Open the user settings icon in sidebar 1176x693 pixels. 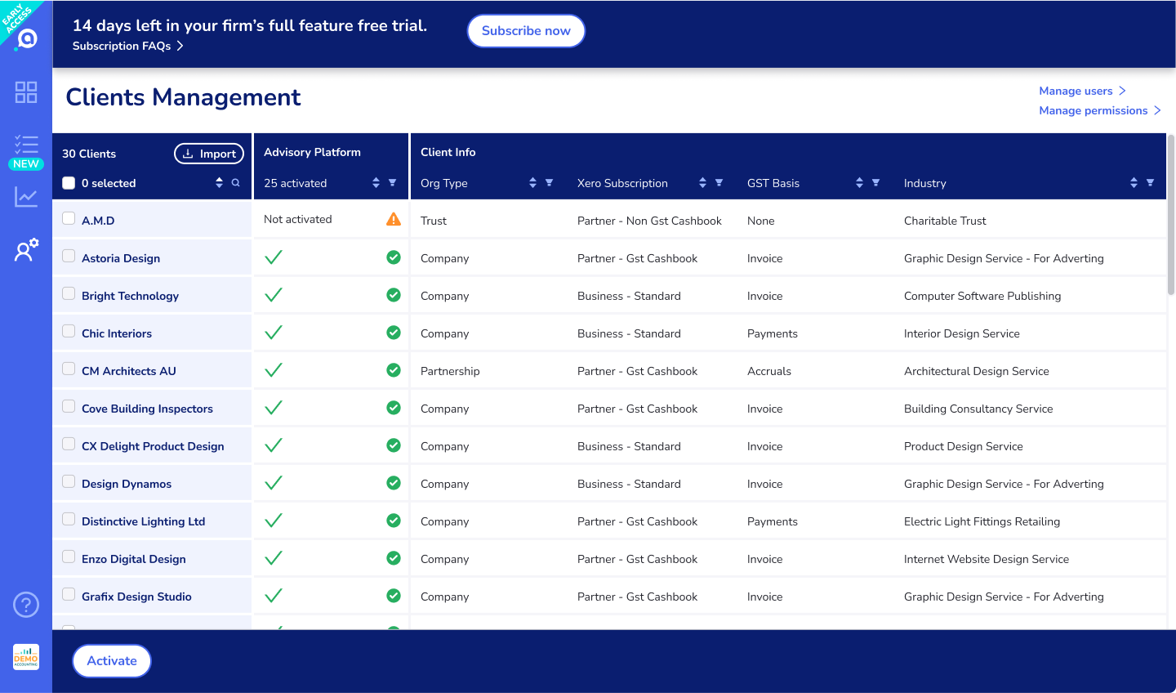point(26,249)
